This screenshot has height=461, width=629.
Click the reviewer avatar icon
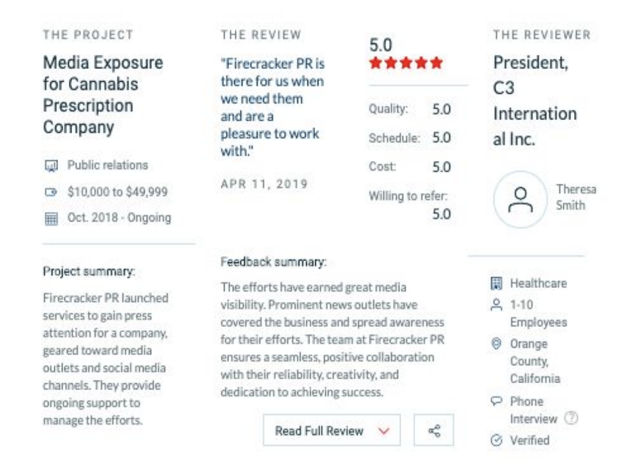pyautogui.click(x=520, y=199)
